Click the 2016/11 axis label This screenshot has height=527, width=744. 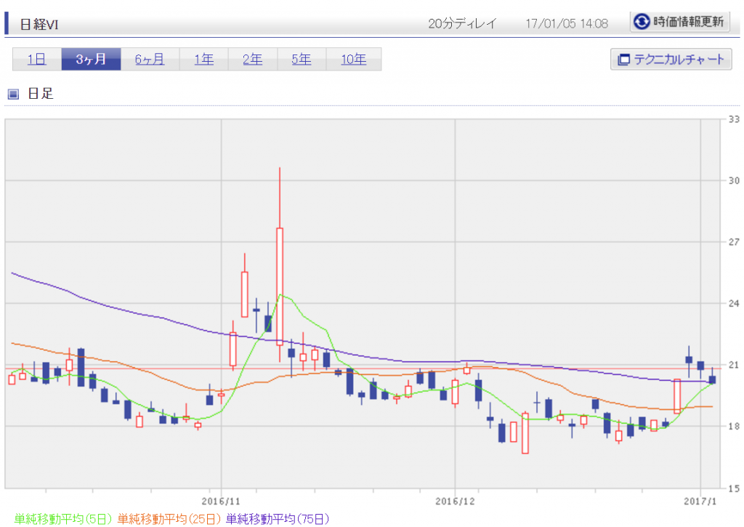221,501
